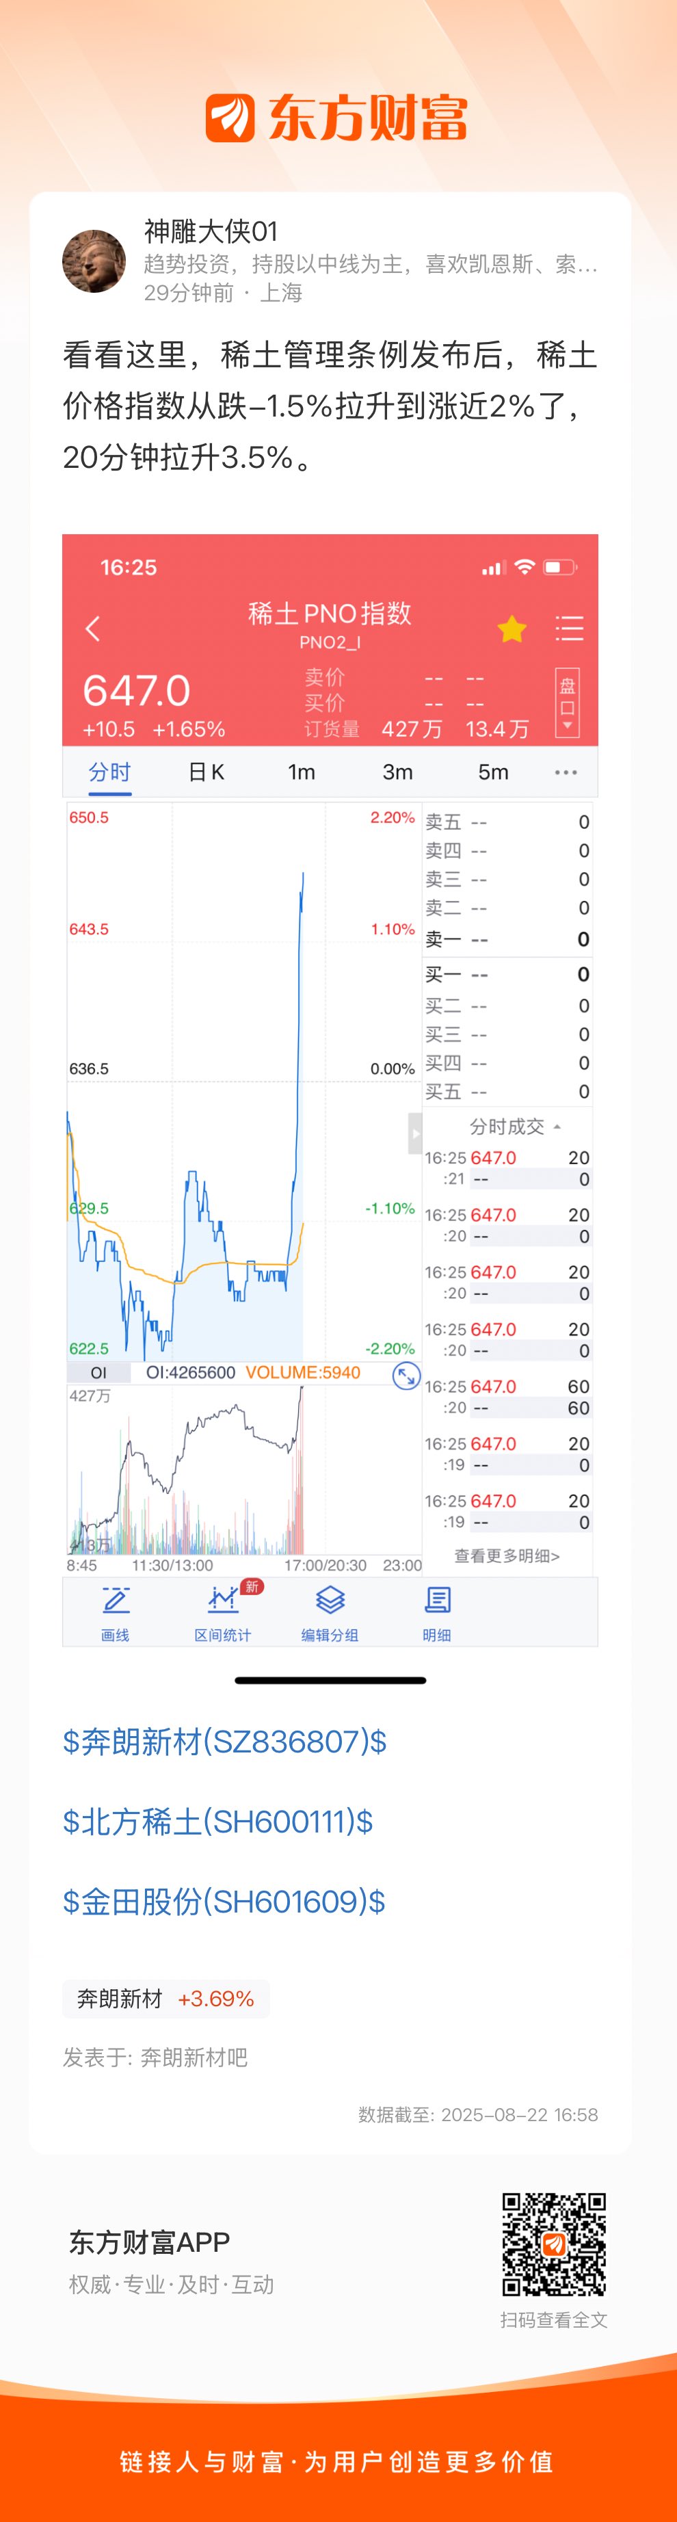This screenshot has height=2522, width=677.
Task: Open 查看更多明细 link
Action: [507, 1555]
